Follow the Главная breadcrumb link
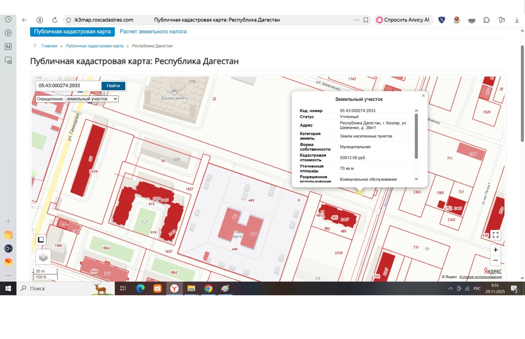The image size is (525, 339). [49, 46]
